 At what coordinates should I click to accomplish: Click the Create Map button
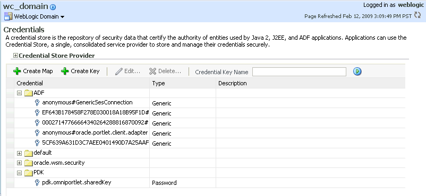pos(33,71)
